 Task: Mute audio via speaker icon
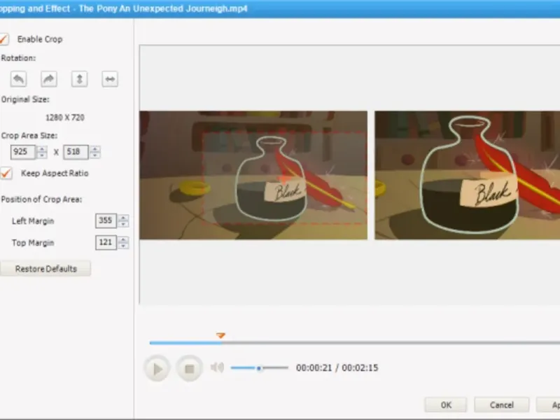click(x=217, y=367)
